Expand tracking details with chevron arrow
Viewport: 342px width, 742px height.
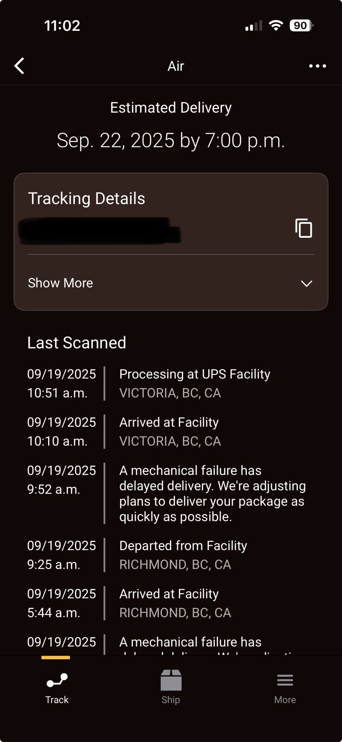[x=306, y=283]
